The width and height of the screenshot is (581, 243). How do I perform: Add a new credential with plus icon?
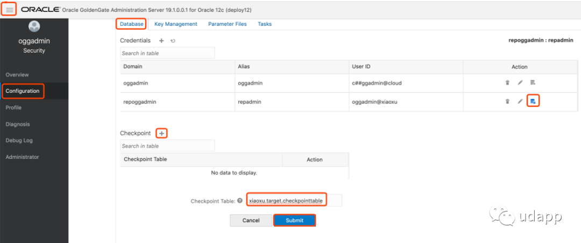161,41
